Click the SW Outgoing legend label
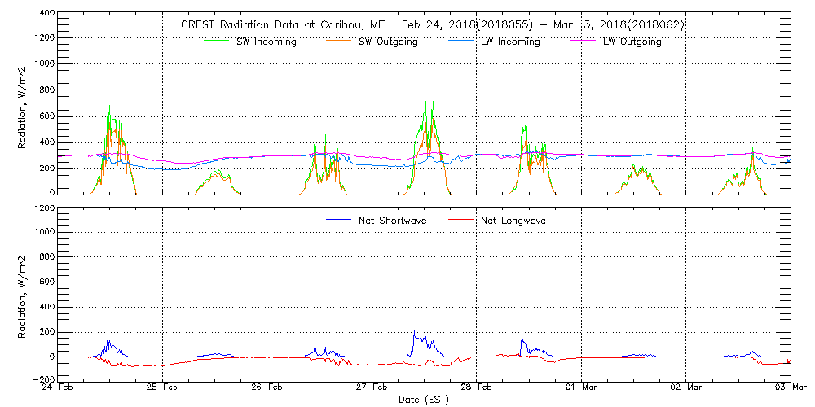Screen dimensions: 815x407 coord(388,42)
